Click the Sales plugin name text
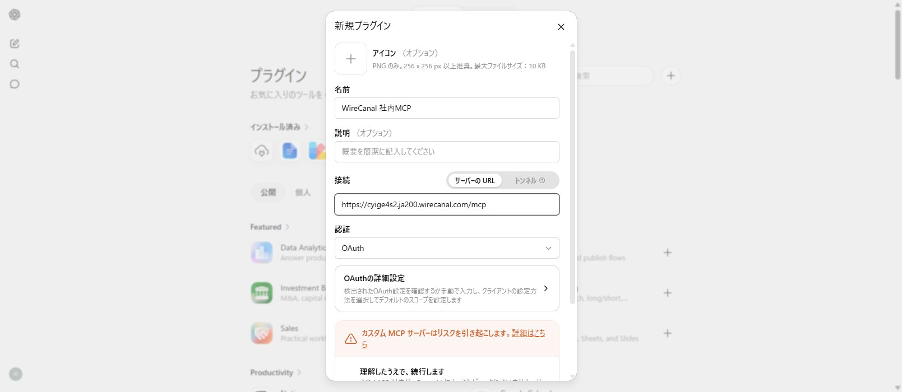 289,328
